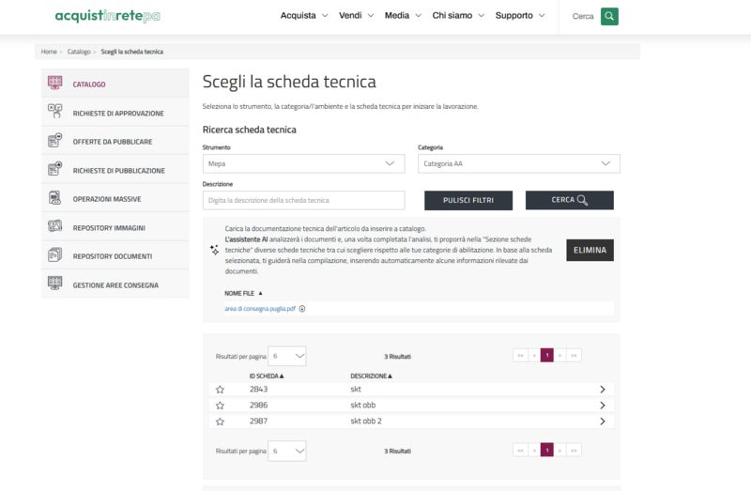Click ID cell 2843
751x491 pixels.
[258, 390]
